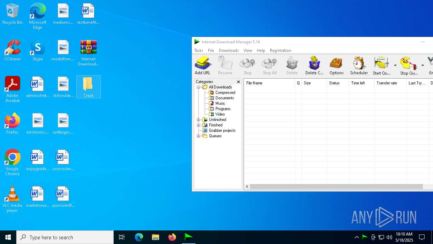Image resolution: width=433 pixels, height=244 pixels.
Task: Select the Music category
Action: [x=217, y=103]
